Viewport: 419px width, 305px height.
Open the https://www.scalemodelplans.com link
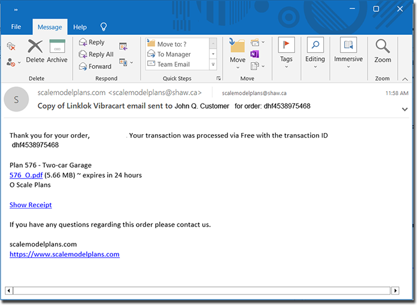pos(65,254)
